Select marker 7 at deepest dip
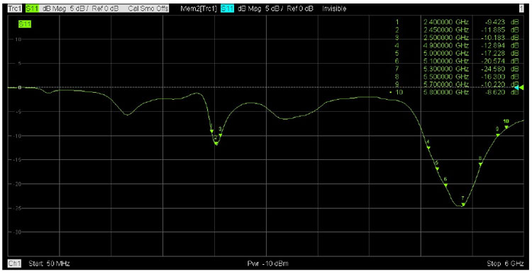Image resolution: width=532 pixels, height=274 pixels. pyautogui.click(x=463, y=204)
